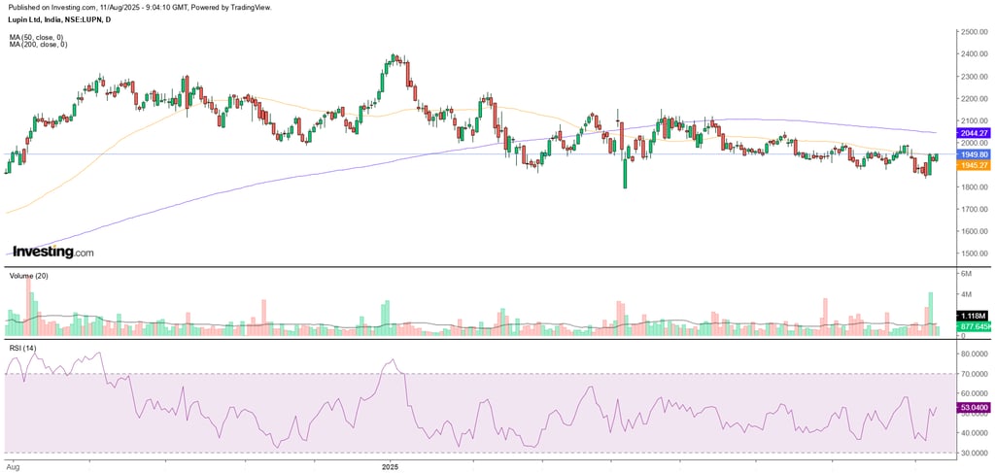Click the 40.0000 RSI axis label

point(975,432)
